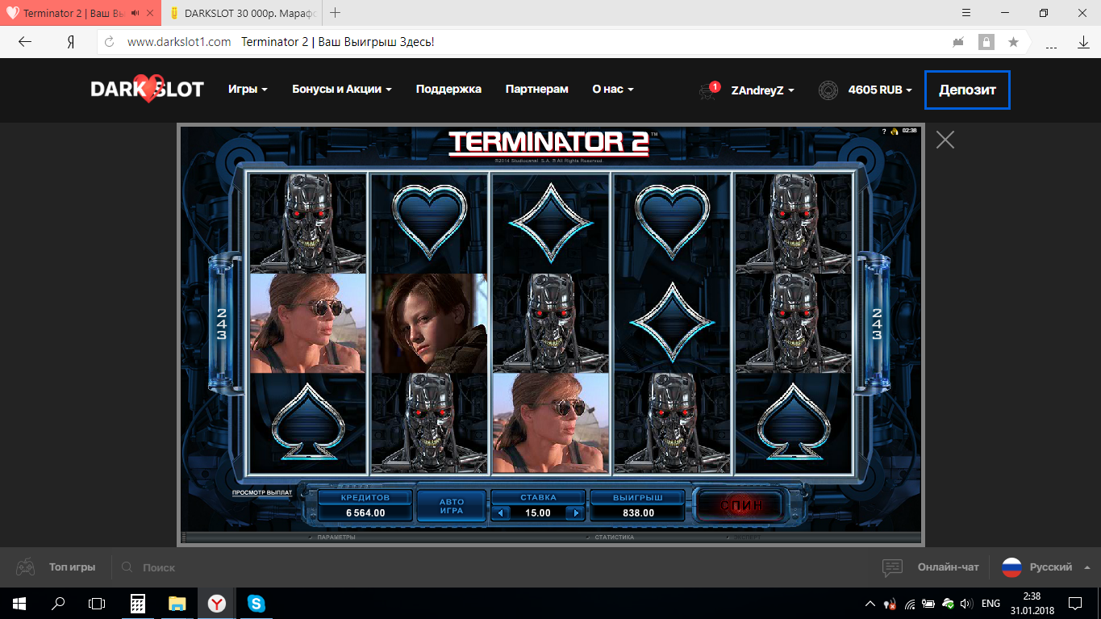The width and height of the screenshot is (1101, 619).
Task: Expand the Параметры panel
Action: 336,537
